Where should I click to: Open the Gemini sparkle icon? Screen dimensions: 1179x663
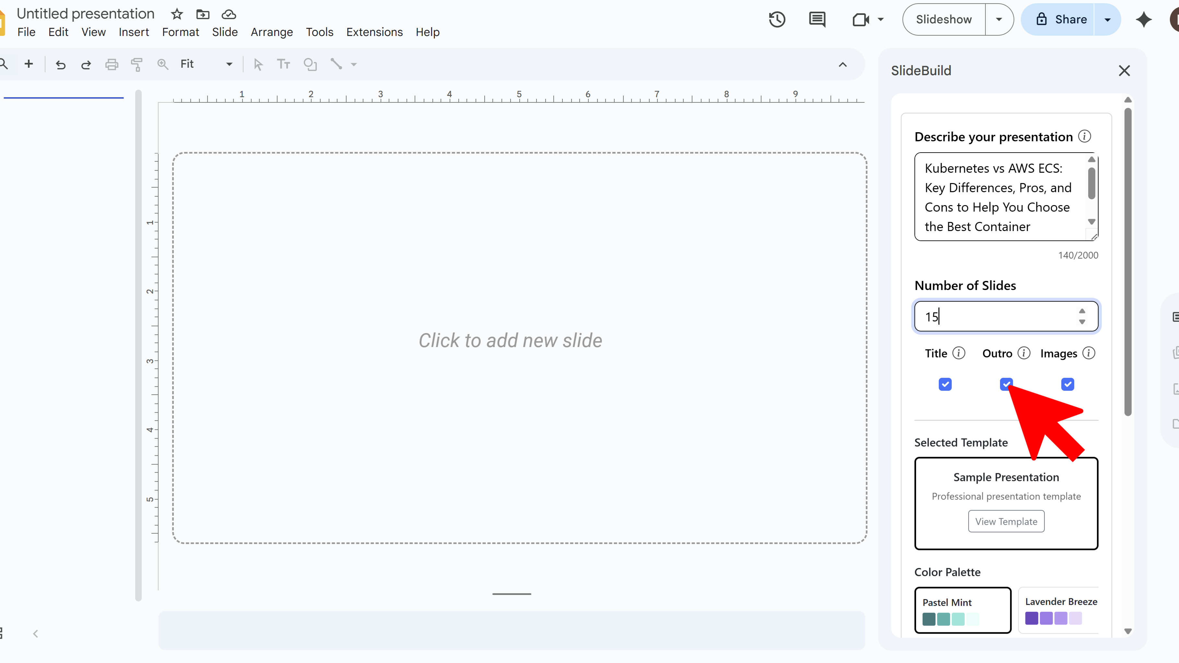[1144, 20]
